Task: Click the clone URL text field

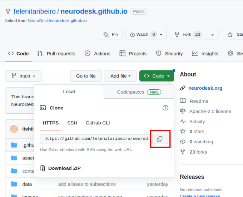Action: point(95,139)
